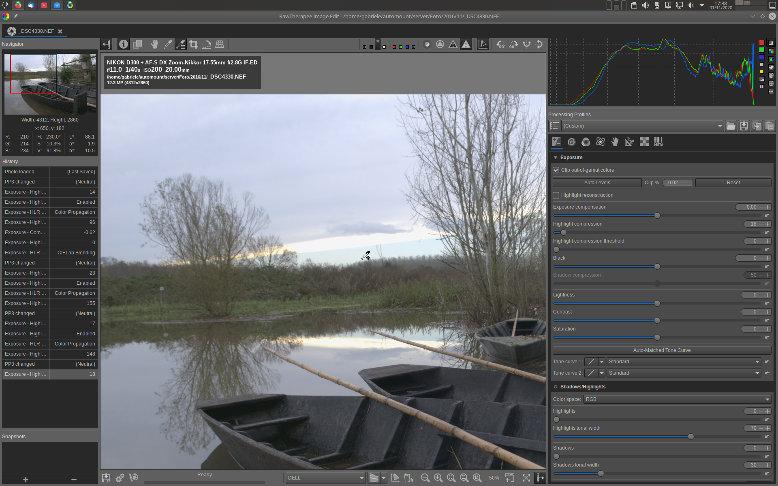Open the Meta tab
Image resolution: width=778 pixels, height=486 pixels.
(658, 142)
